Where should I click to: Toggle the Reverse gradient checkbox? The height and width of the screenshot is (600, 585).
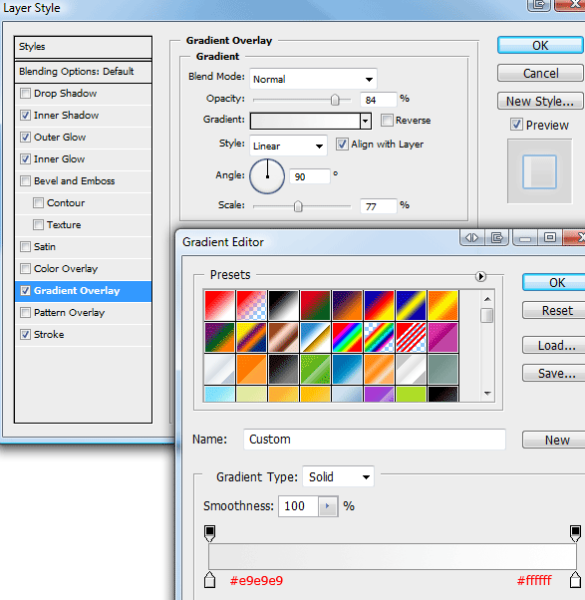coord(387,120)
